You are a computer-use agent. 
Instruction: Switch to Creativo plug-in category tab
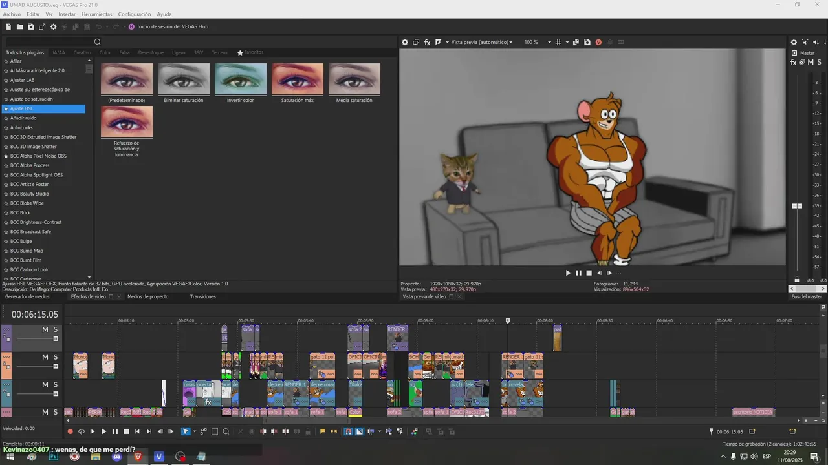(x=82, y=52)
